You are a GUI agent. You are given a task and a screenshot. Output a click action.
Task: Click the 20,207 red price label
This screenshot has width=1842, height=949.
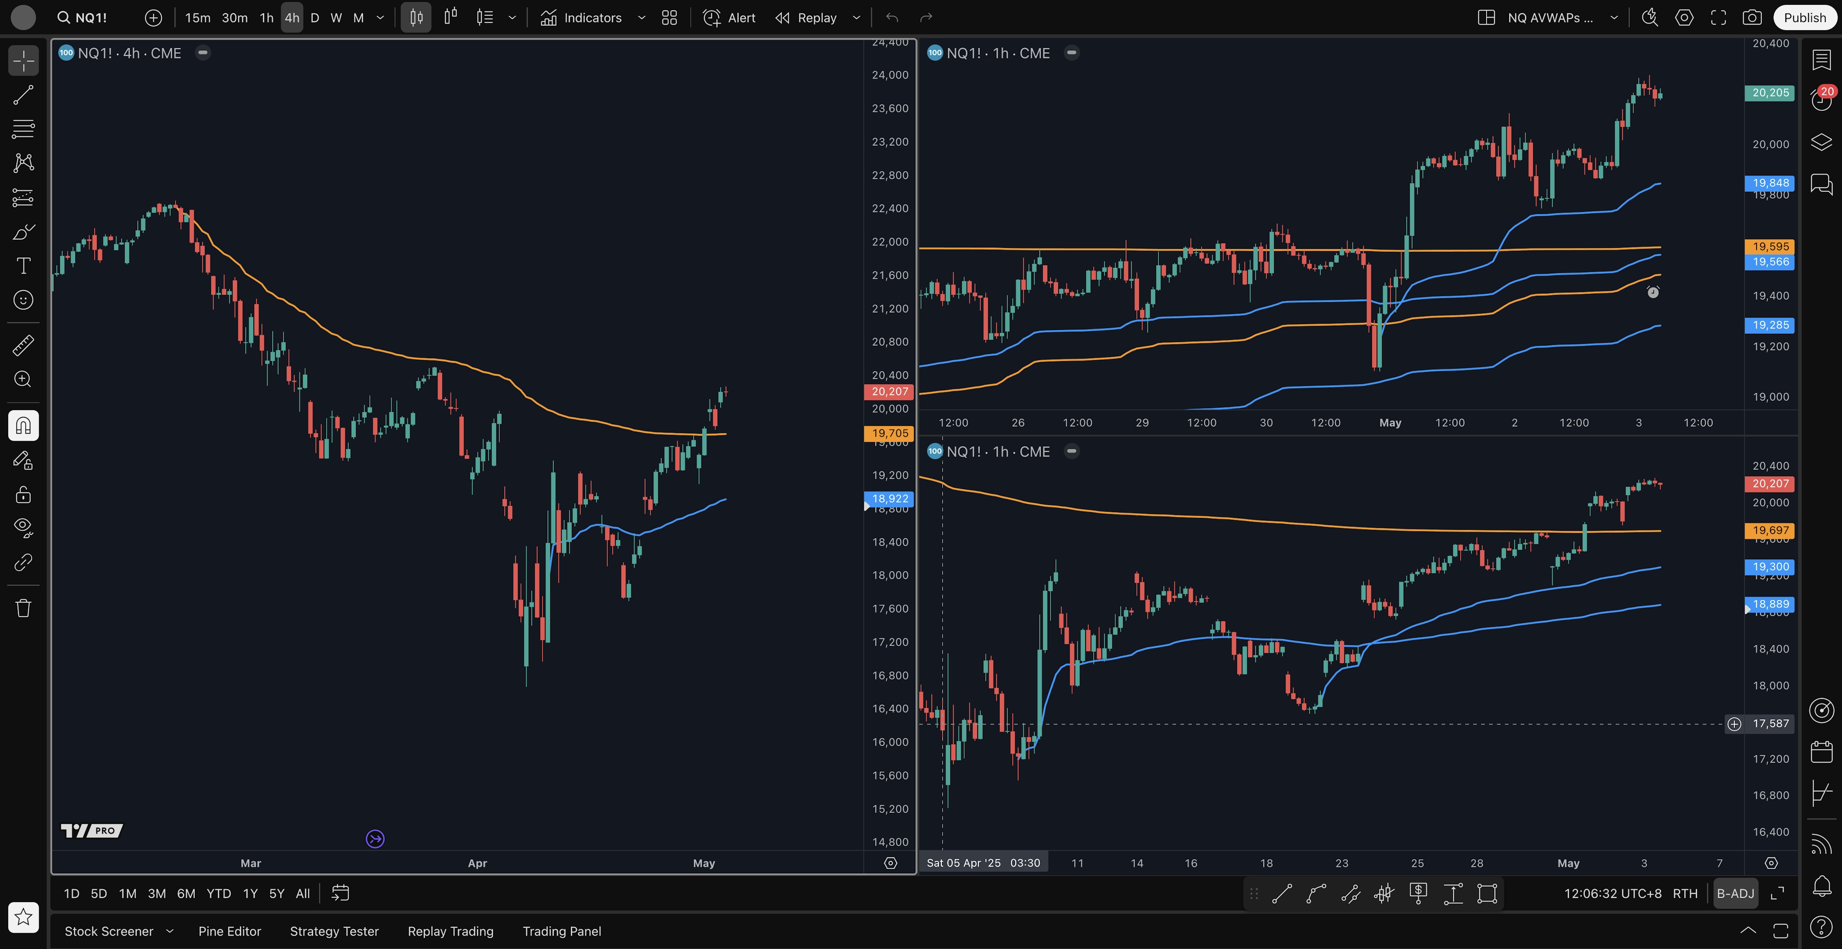coord(889,392)
